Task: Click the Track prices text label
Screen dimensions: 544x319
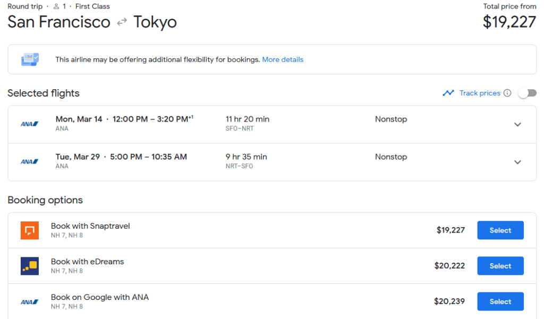Action: (x=480, y=92)
